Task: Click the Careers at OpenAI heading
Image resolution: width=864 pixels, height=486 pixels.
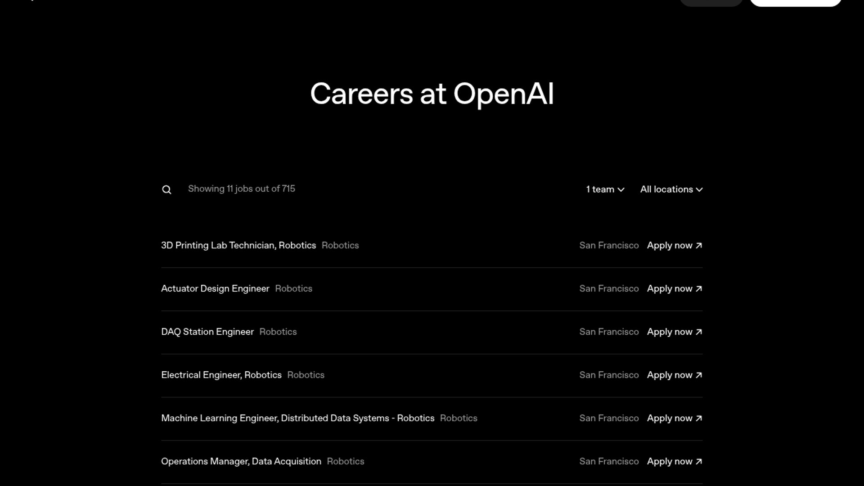Action: [432, 94]
